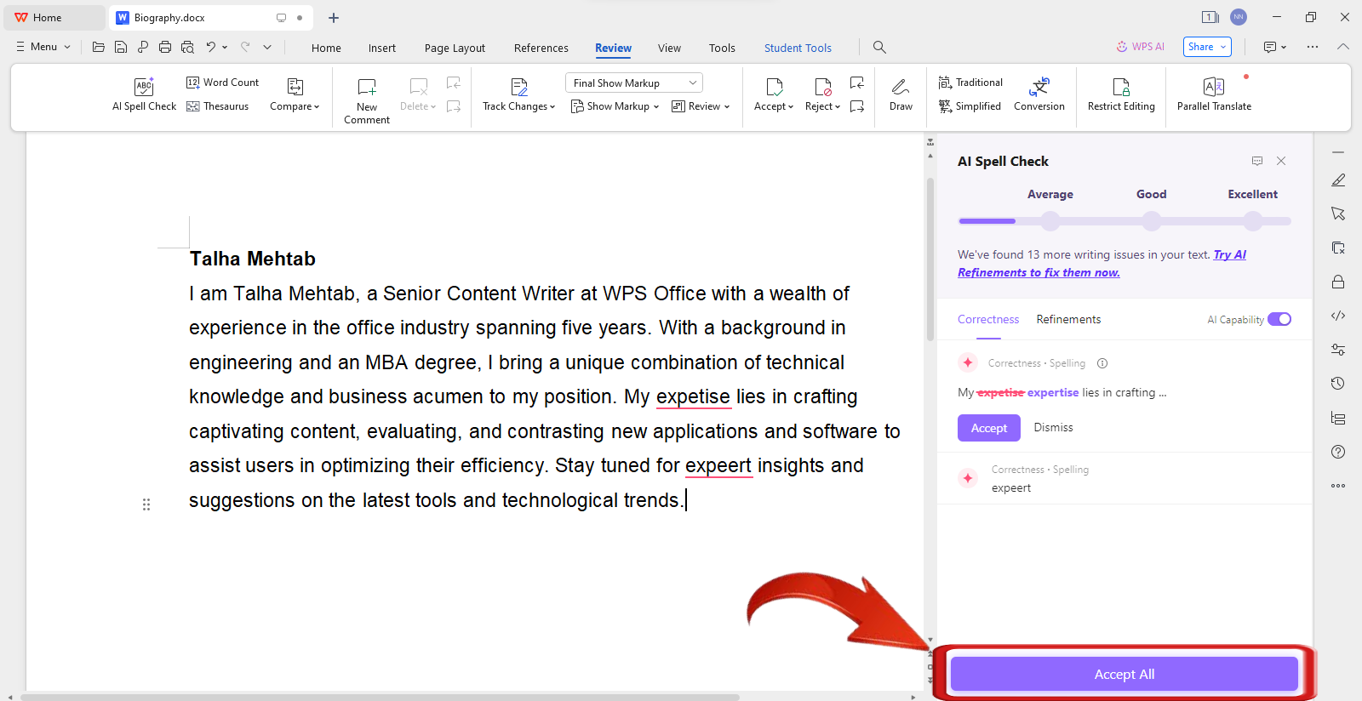
Task: Launch Parallel Translate
Action: pyautogui.click(x=1214, y=94)
